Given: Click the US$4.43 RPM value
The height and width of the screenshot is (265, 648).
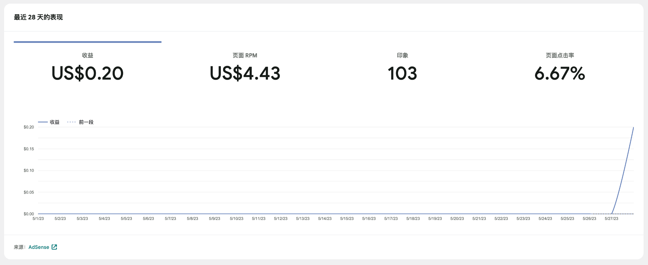Looking at the screenshot, I should click(x=245, y=73).
